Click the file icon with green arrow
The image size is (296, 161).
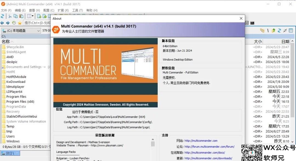click(x=45, y=16)
